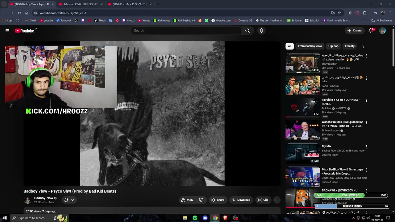The image size is (395, 222).
Task: Open a new browser tab
Action: pos(158,4)
